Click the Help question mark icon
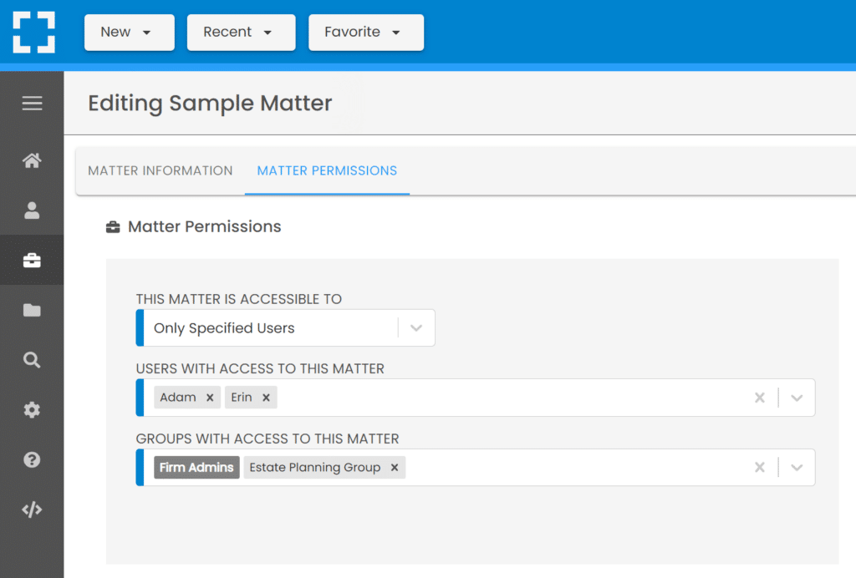Image resolution: width=856 pixels, height=578 pixels. pyautogui.click(x=32, y=459)
